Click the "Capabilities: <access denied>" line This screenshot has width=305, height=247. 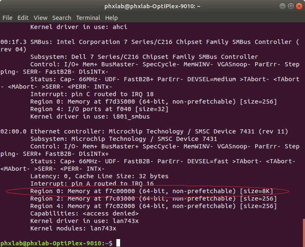tap(84, 213)
